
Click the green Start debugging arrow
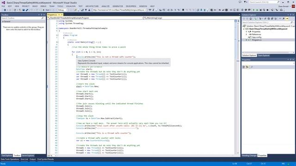tap(43, 10)
